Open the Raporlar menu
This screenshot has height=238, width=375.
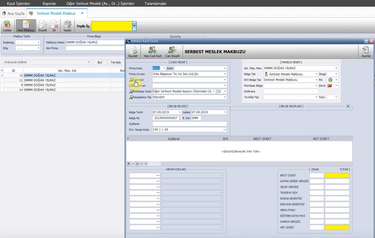coord(49,3)
